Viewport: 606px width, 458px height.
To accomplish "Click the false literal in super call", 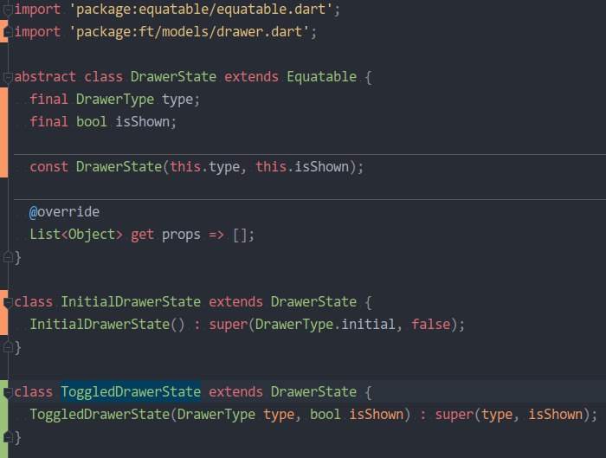I will pyautogui.click(x=431, y=324).
